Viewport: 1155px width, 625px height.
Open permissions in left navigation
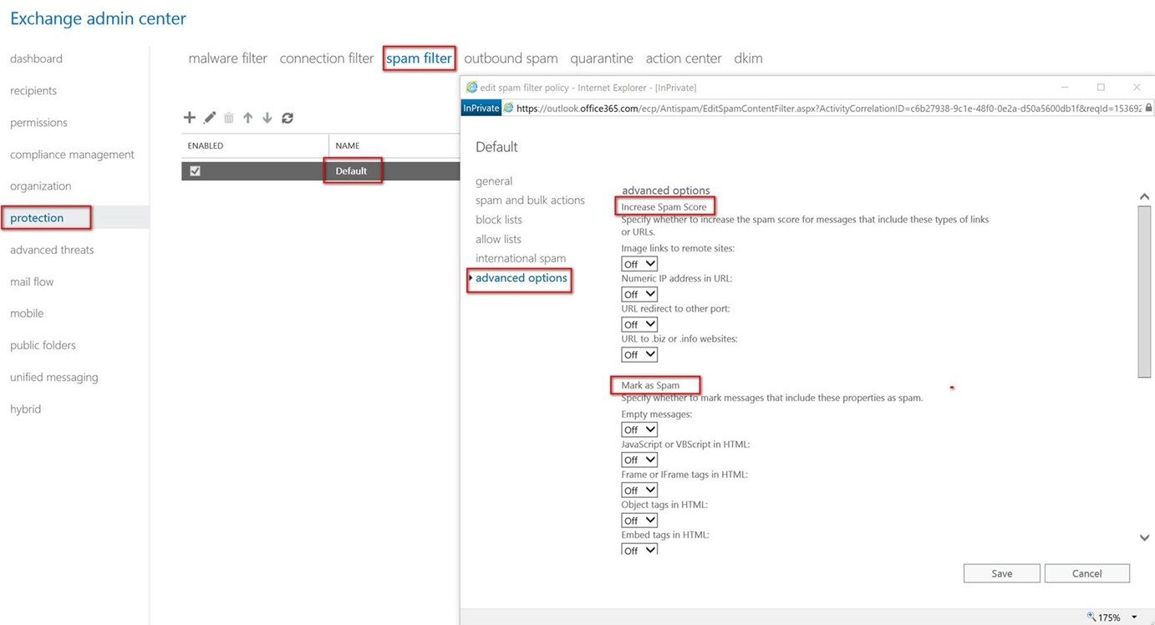tap(38, 122)
